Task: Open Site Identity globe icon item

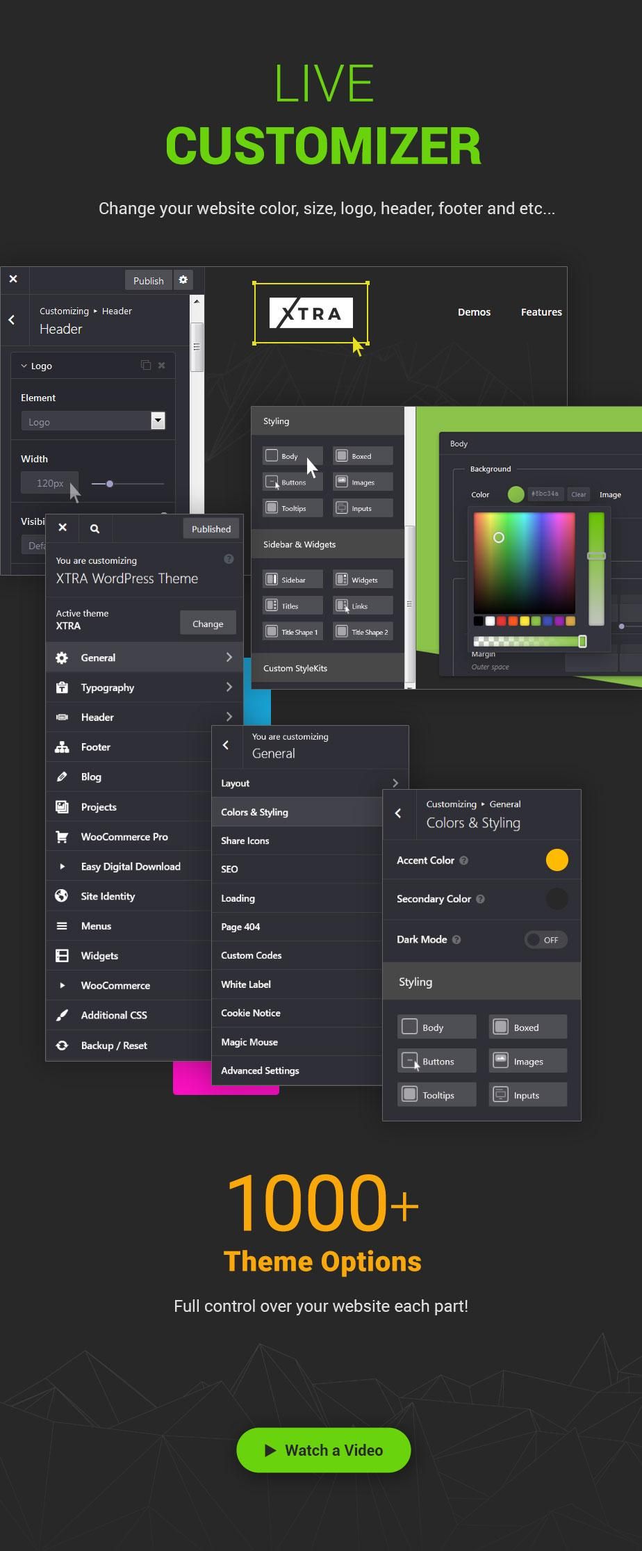Action: tap(62, 896)
